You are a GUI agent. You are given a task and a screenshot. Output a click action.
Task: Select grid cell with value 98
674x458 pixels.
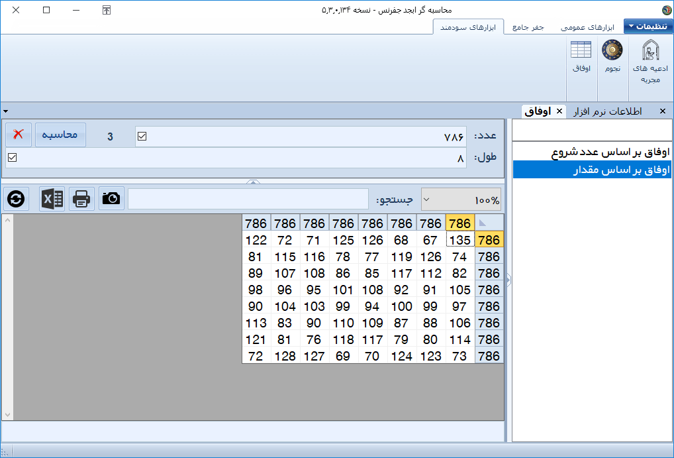tap(256, 290)
